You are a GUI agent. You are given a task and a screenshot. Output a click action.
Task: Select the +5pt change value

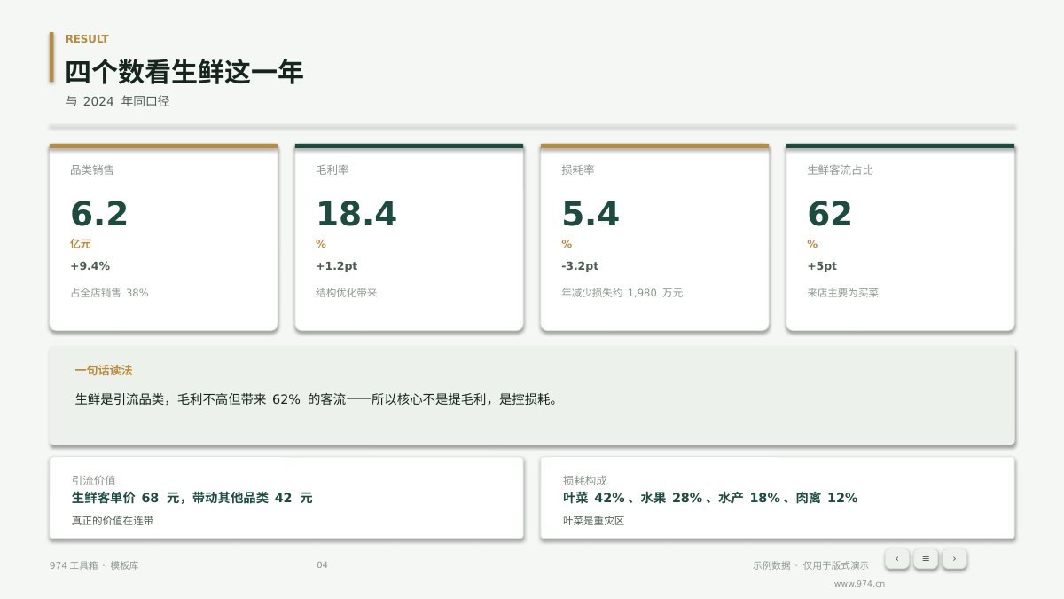(x=822, y=266)
